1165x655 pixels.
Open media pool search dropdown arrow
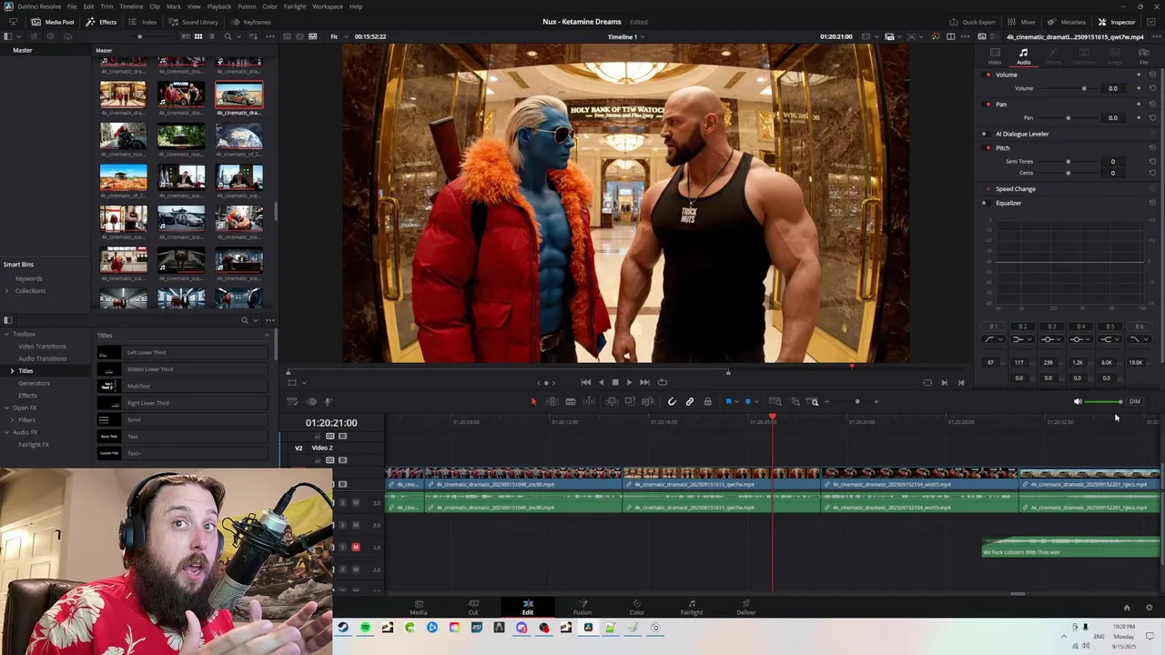pos(238,36)
